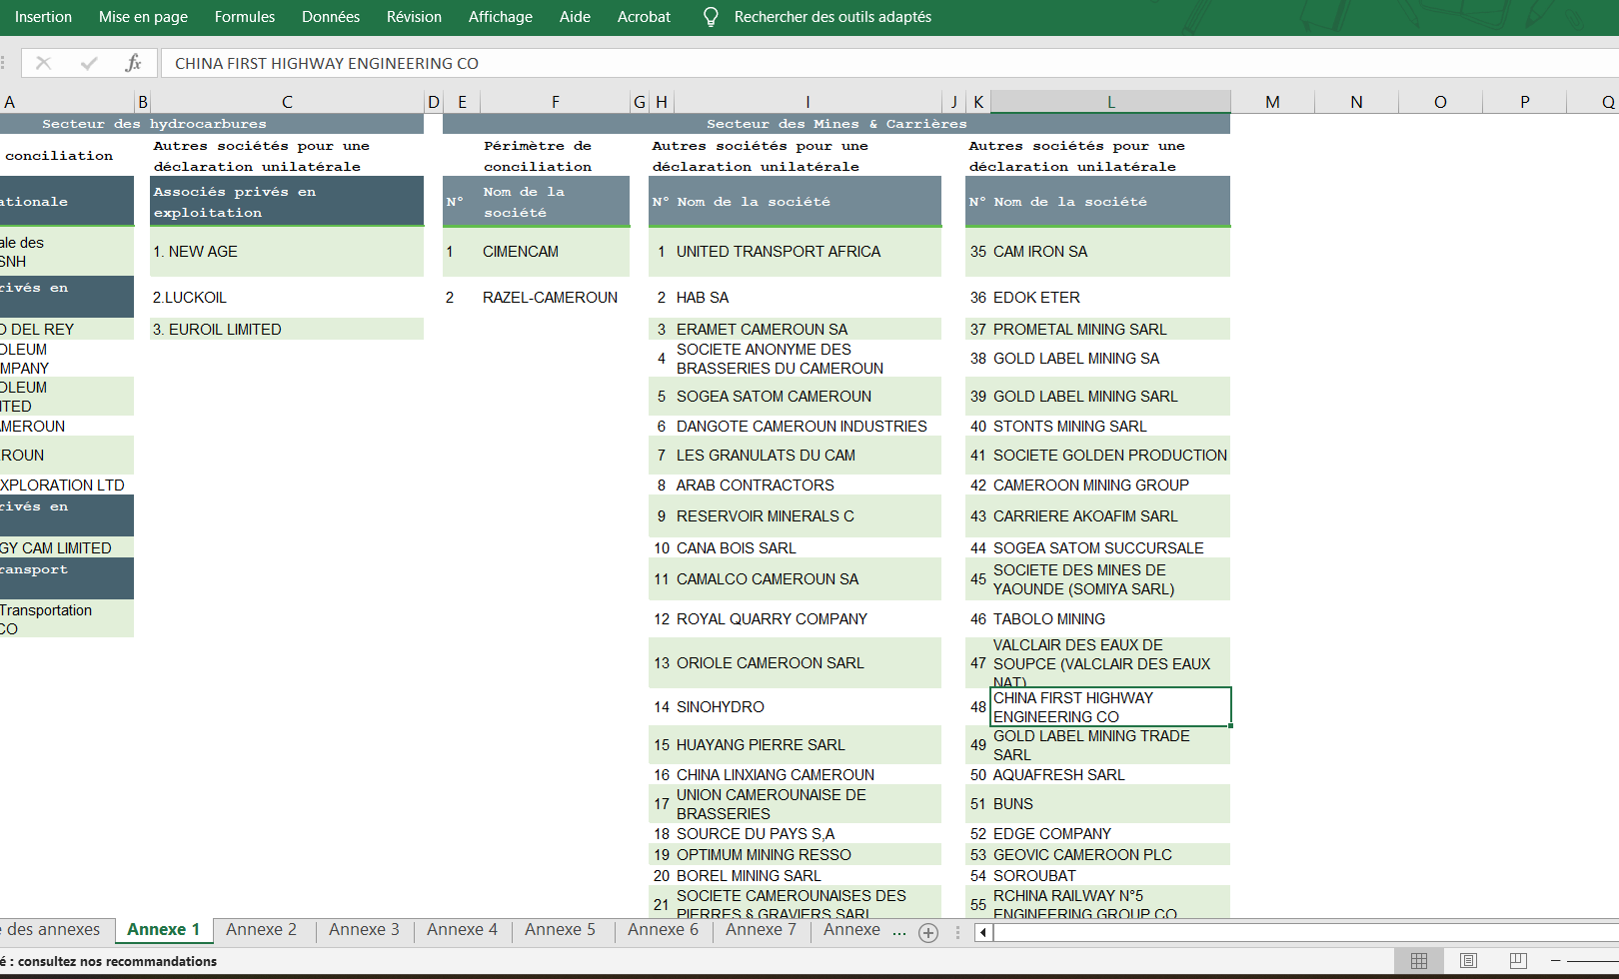This screenshot has width=1619, height=979.
Task: Select cell 'ROYAL QUARRY COMPANY'
Action: pos(808,619)
